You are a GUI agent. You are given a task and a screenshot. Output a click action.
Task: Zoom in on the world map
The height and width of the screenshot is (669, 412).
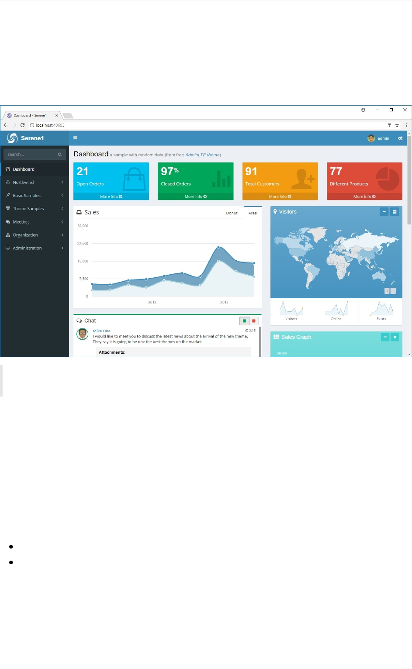[x=387, y=291]
